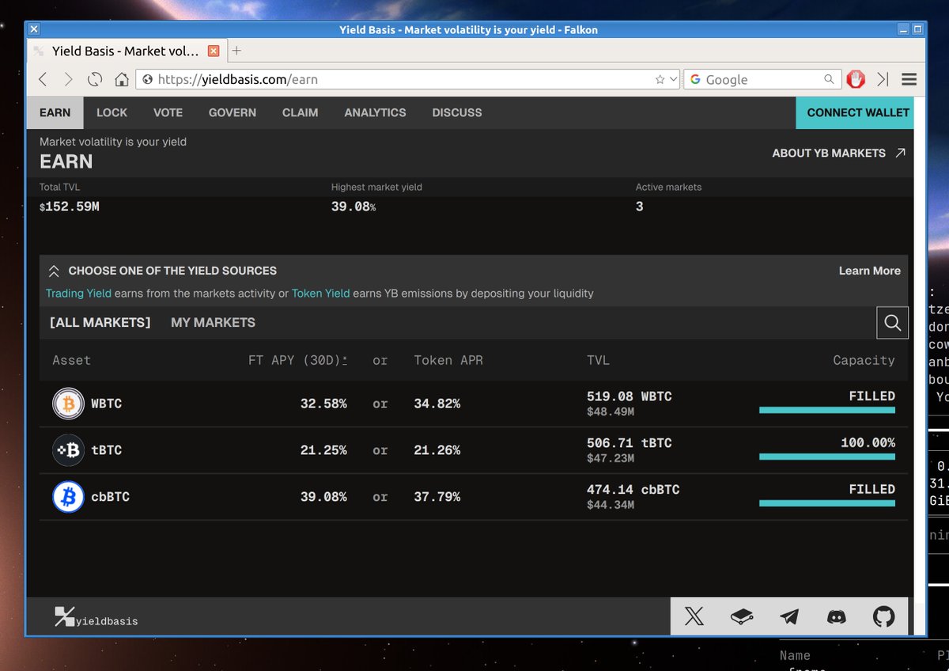Click the cbBTC 37.79% Token APR value
Image resolution: width=949 pixels, height=671 pixels.
click(437, 497)
